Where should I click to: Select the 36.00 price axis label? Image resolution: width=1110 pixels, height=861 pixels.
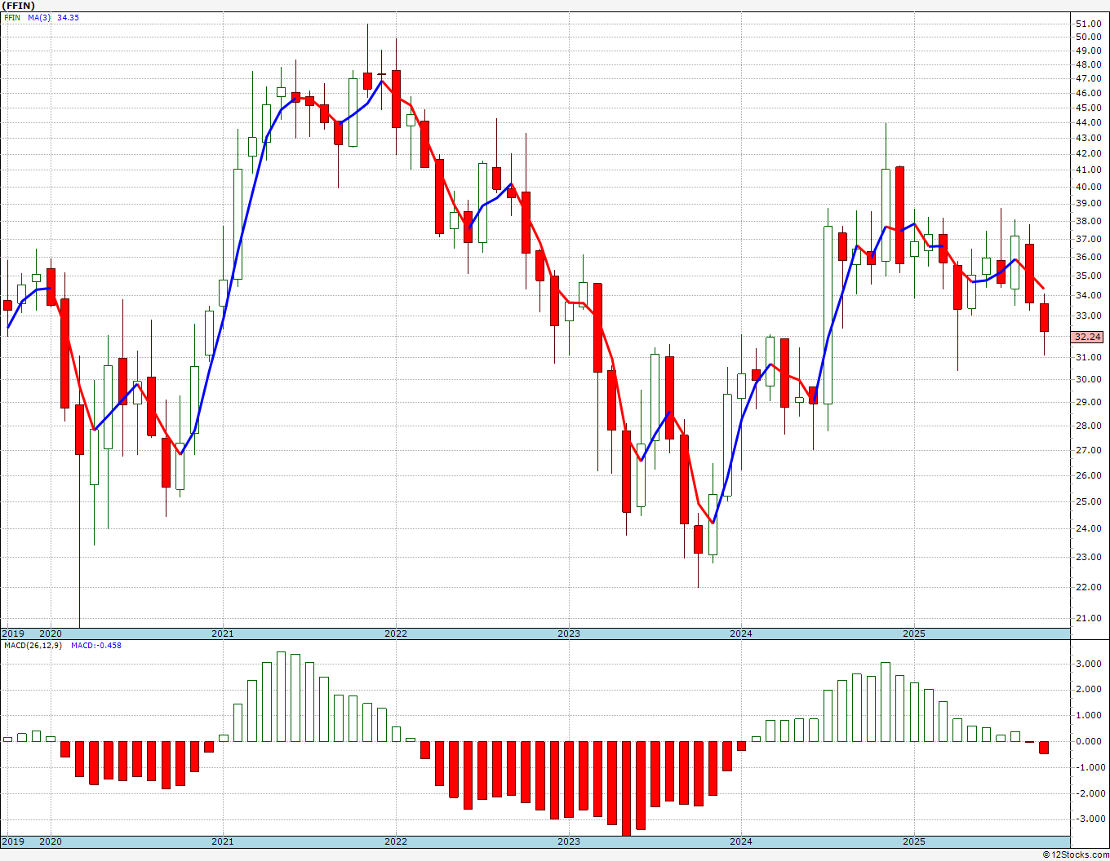pyautogui.click(x=1088, y=257)
